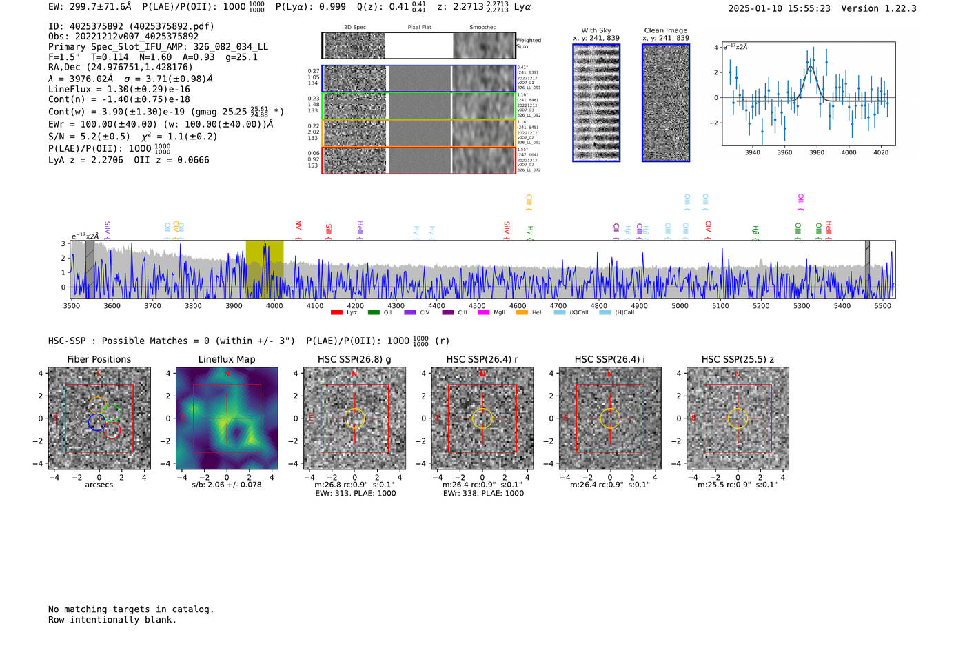Open the Clean Image panel
This screenshot has width=965, height=657.
666,103
